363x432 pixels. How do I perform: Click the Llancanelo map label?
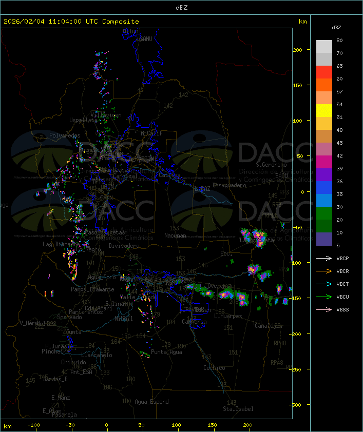tap(97, 355)
